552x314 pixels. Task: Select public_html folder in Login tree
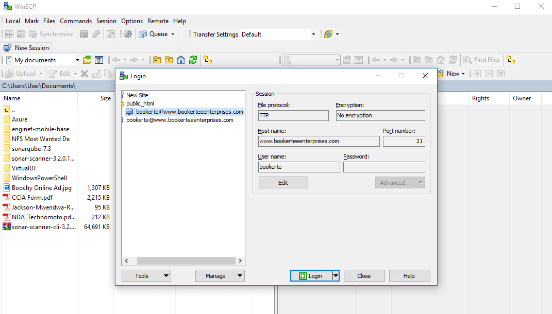pyautogui.click(x=140, y=103)
